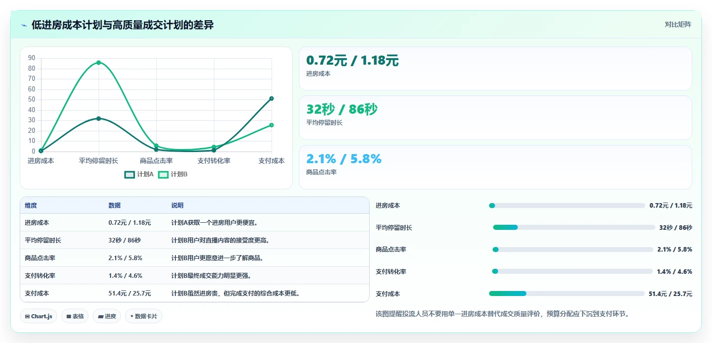Viewport: 712px width, 343px height.
Task: Click the 计划A point at 平均停留时长 on chart
Action: point(99,119)
